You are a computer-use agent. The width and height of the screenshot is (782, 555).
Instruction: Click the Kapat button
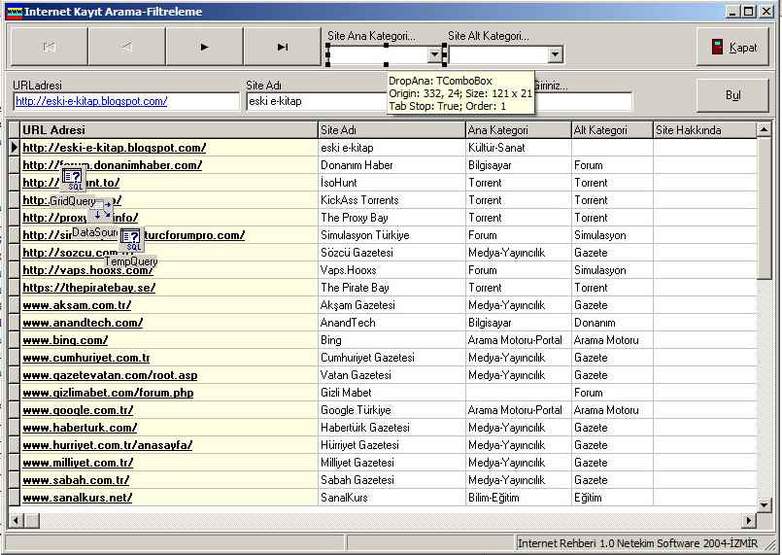pos(732,47)
